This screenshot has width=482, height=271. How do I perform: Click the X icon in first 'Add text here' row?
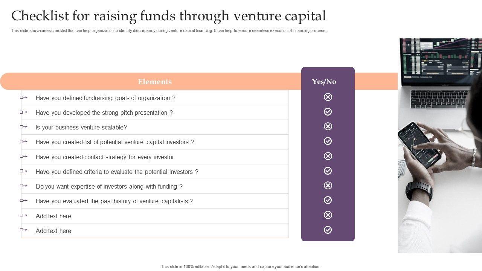[x=328, y=215]
